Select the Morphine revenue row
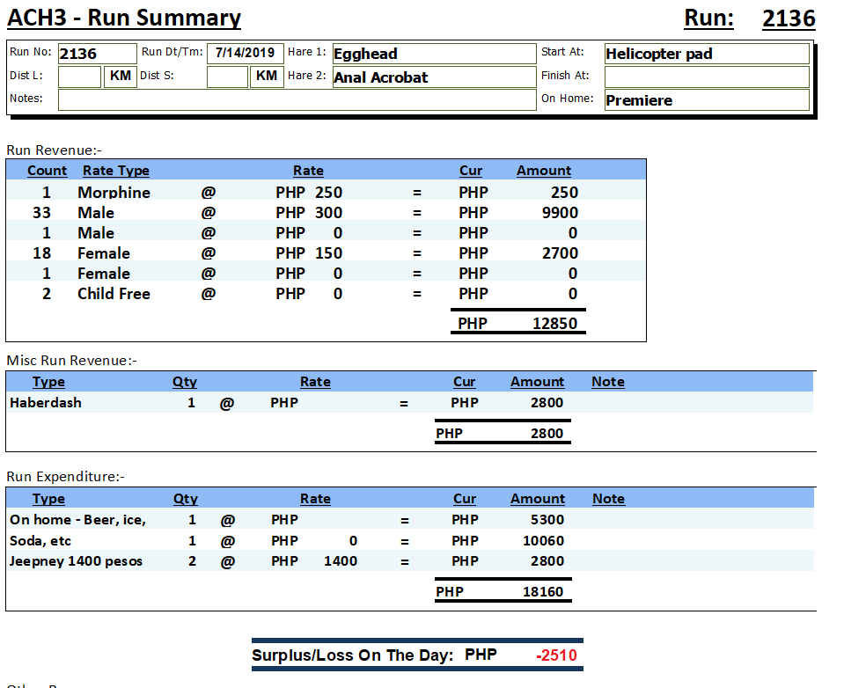This screenshot has height=688, width=844. [x=114, y=193]
